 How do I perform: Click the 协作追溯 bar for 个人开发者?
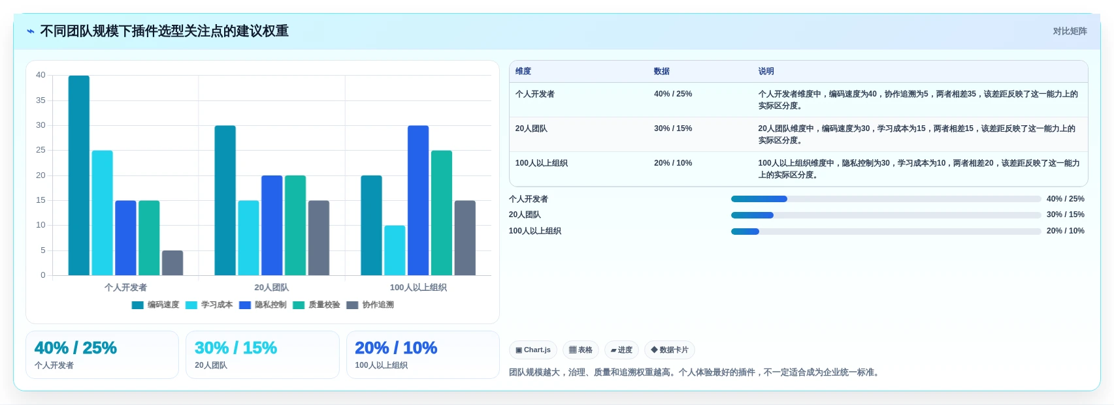[172, 263]
